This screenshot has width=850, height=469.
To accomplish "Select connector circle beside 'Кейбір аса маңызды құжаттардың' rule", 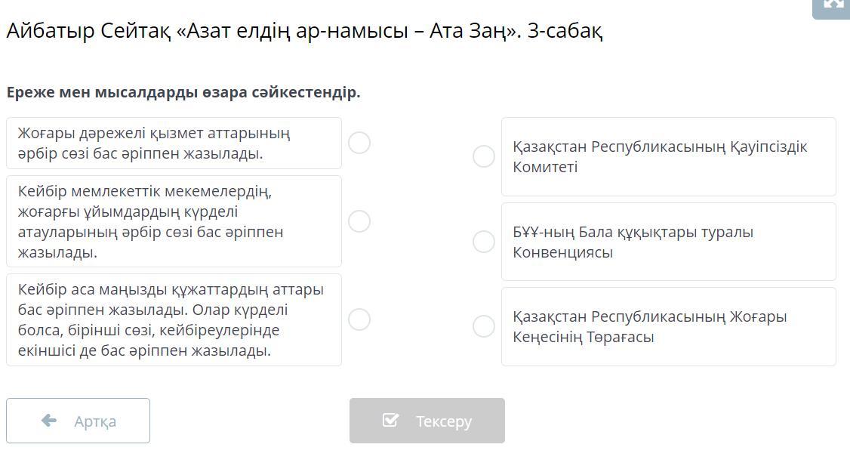I will click(x=359, y=319).
